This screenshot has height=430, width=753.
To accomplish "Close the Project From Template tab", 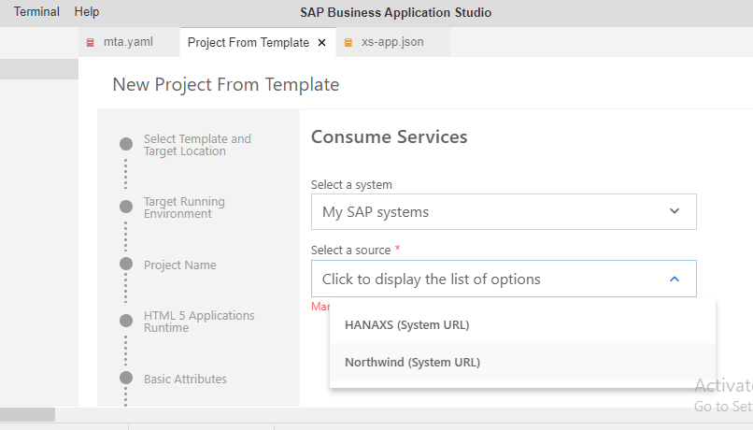I will (321, 43).
